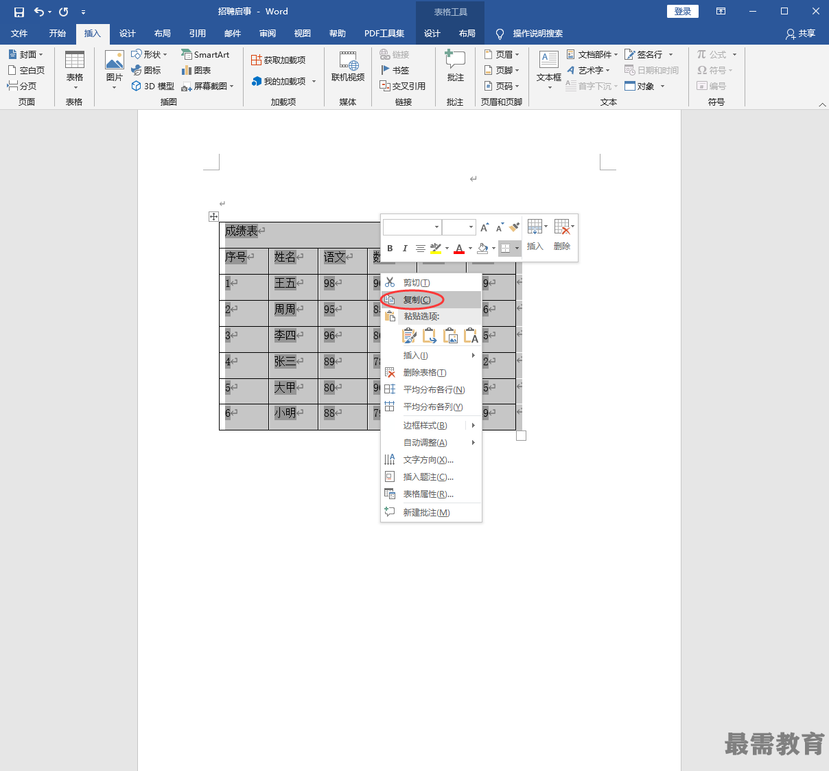
Task: Collapse the ribbon with the arrow
Action: coord(822,104)
